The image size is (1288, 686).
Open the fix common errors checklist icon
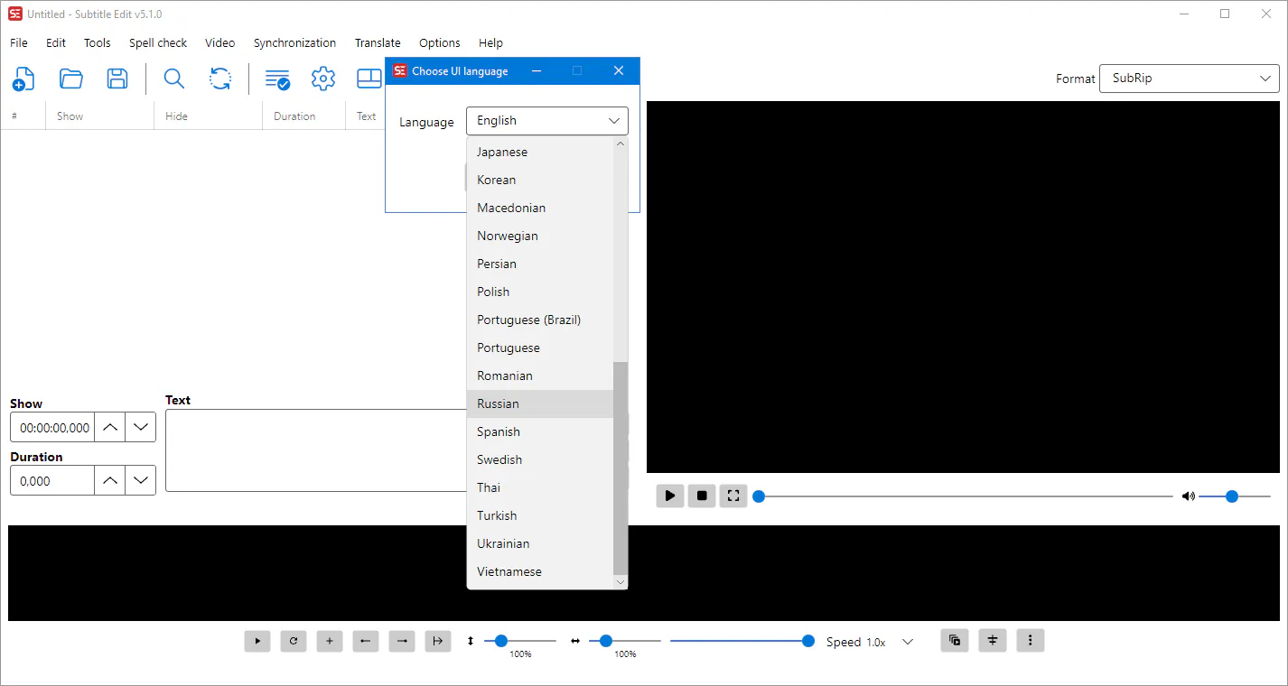click(277, 79)
